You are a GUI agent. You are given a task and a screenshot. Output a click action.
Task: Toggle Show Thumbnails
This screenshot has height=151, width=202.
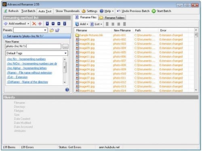67,11
